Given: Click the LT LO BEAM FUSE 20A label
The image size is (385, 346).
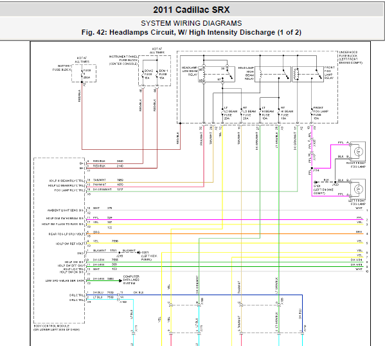Looking at the screenshot, I should 231,113.
